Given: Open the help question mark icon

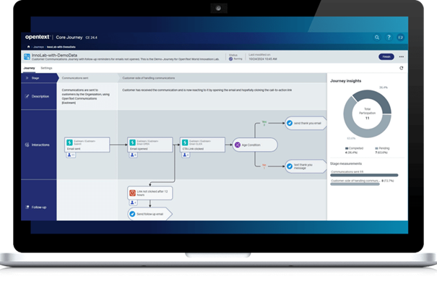Looking at the screenshot, I should pyautogui.click(x=389, y=38).
